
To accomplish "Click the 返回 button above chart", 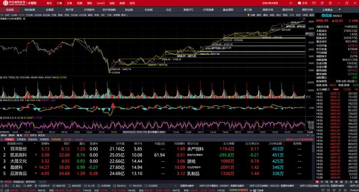I will (x=311, y=15).
